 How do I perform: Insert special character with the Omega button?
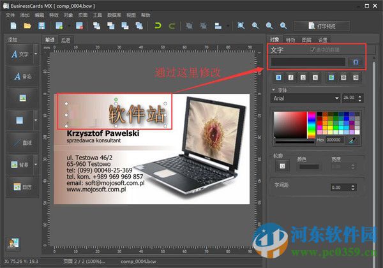tap(356, 62)
